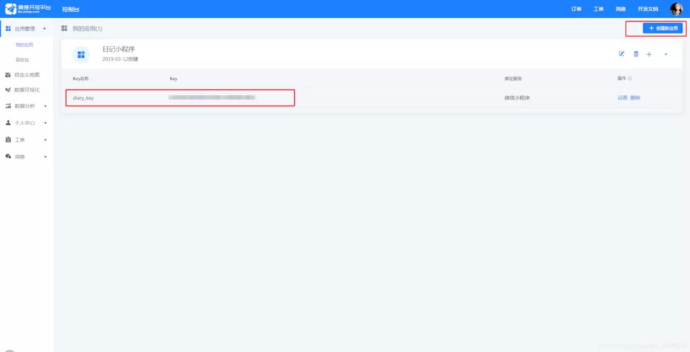Open 自定义地图 sidebar item
The width and height of the screenshot is (690, 352).
tap(26, 75)
